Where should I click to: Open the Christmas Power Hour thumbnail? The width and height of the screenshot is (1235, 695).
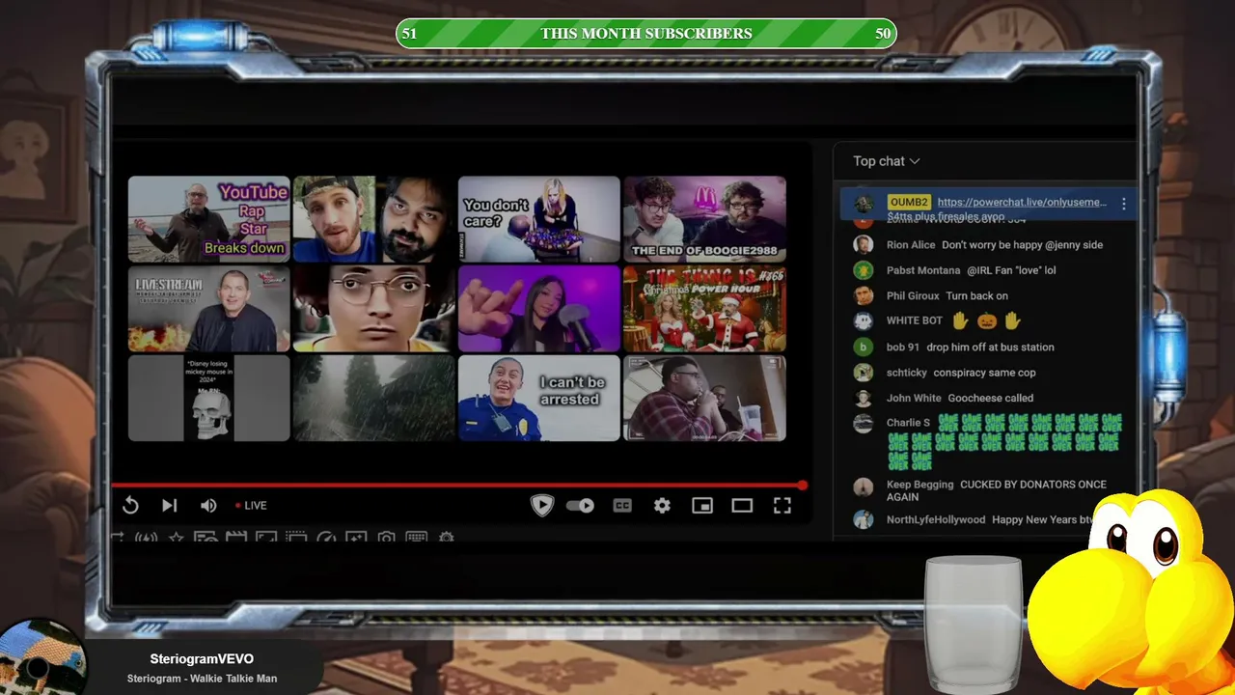click(704, 309)
